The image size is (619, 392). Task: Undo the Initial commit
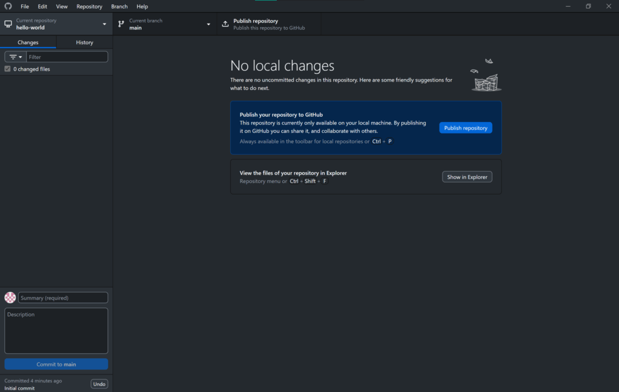click(99, 384)
